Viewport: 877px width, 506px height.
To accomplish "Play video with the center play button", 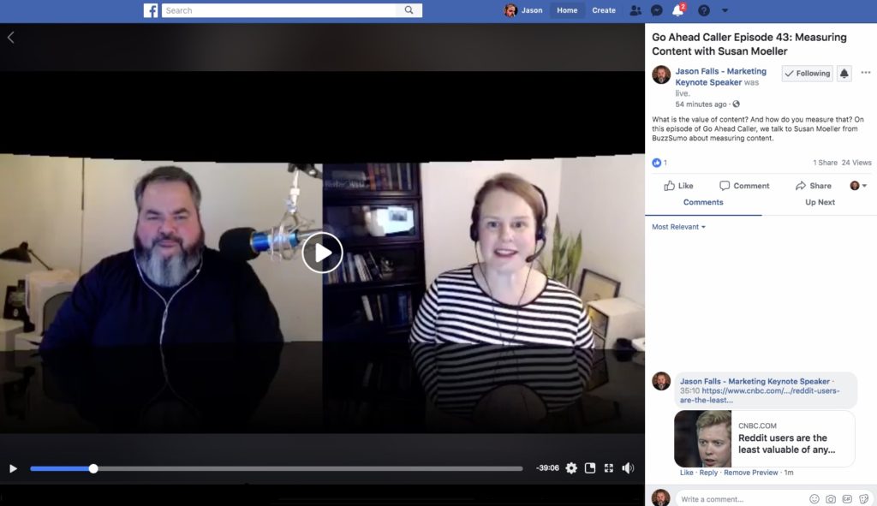I will point(322,253).
